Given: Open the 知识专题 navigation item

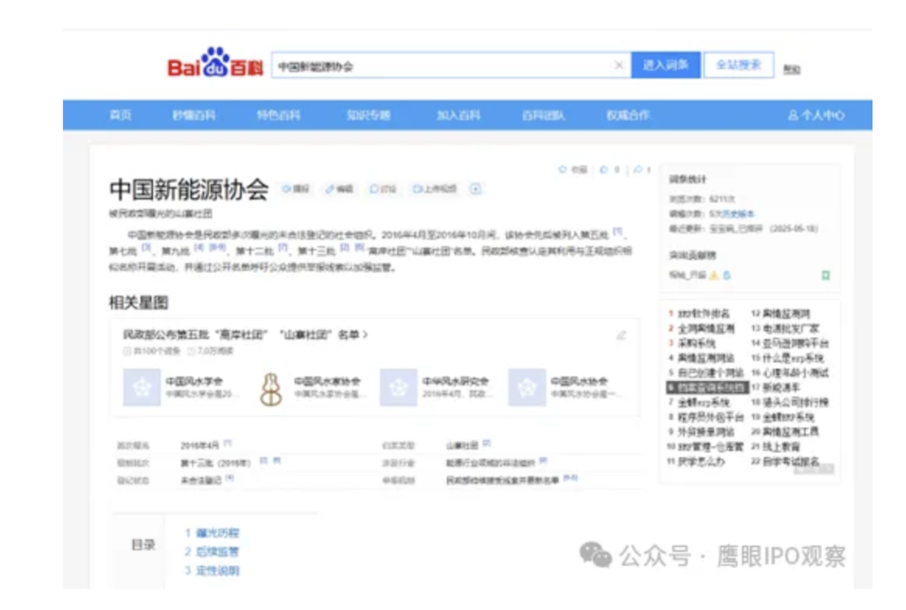Looking at the screenshot, I should tap(368, 115).
